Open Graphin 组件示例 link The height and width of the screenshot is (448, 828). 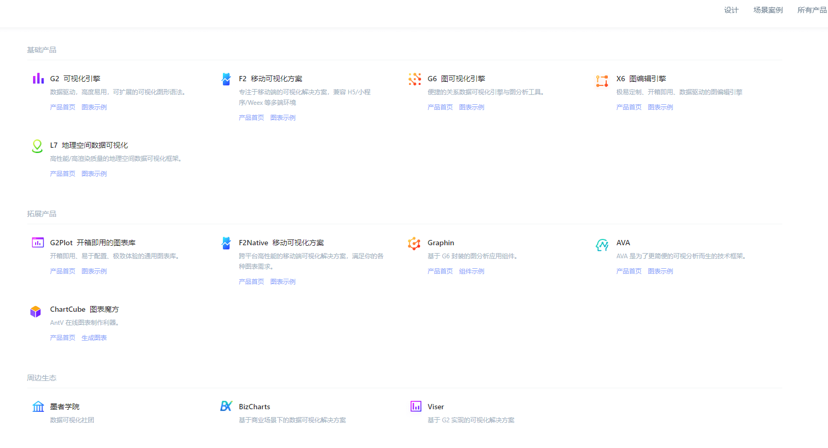tap(471, 271)
